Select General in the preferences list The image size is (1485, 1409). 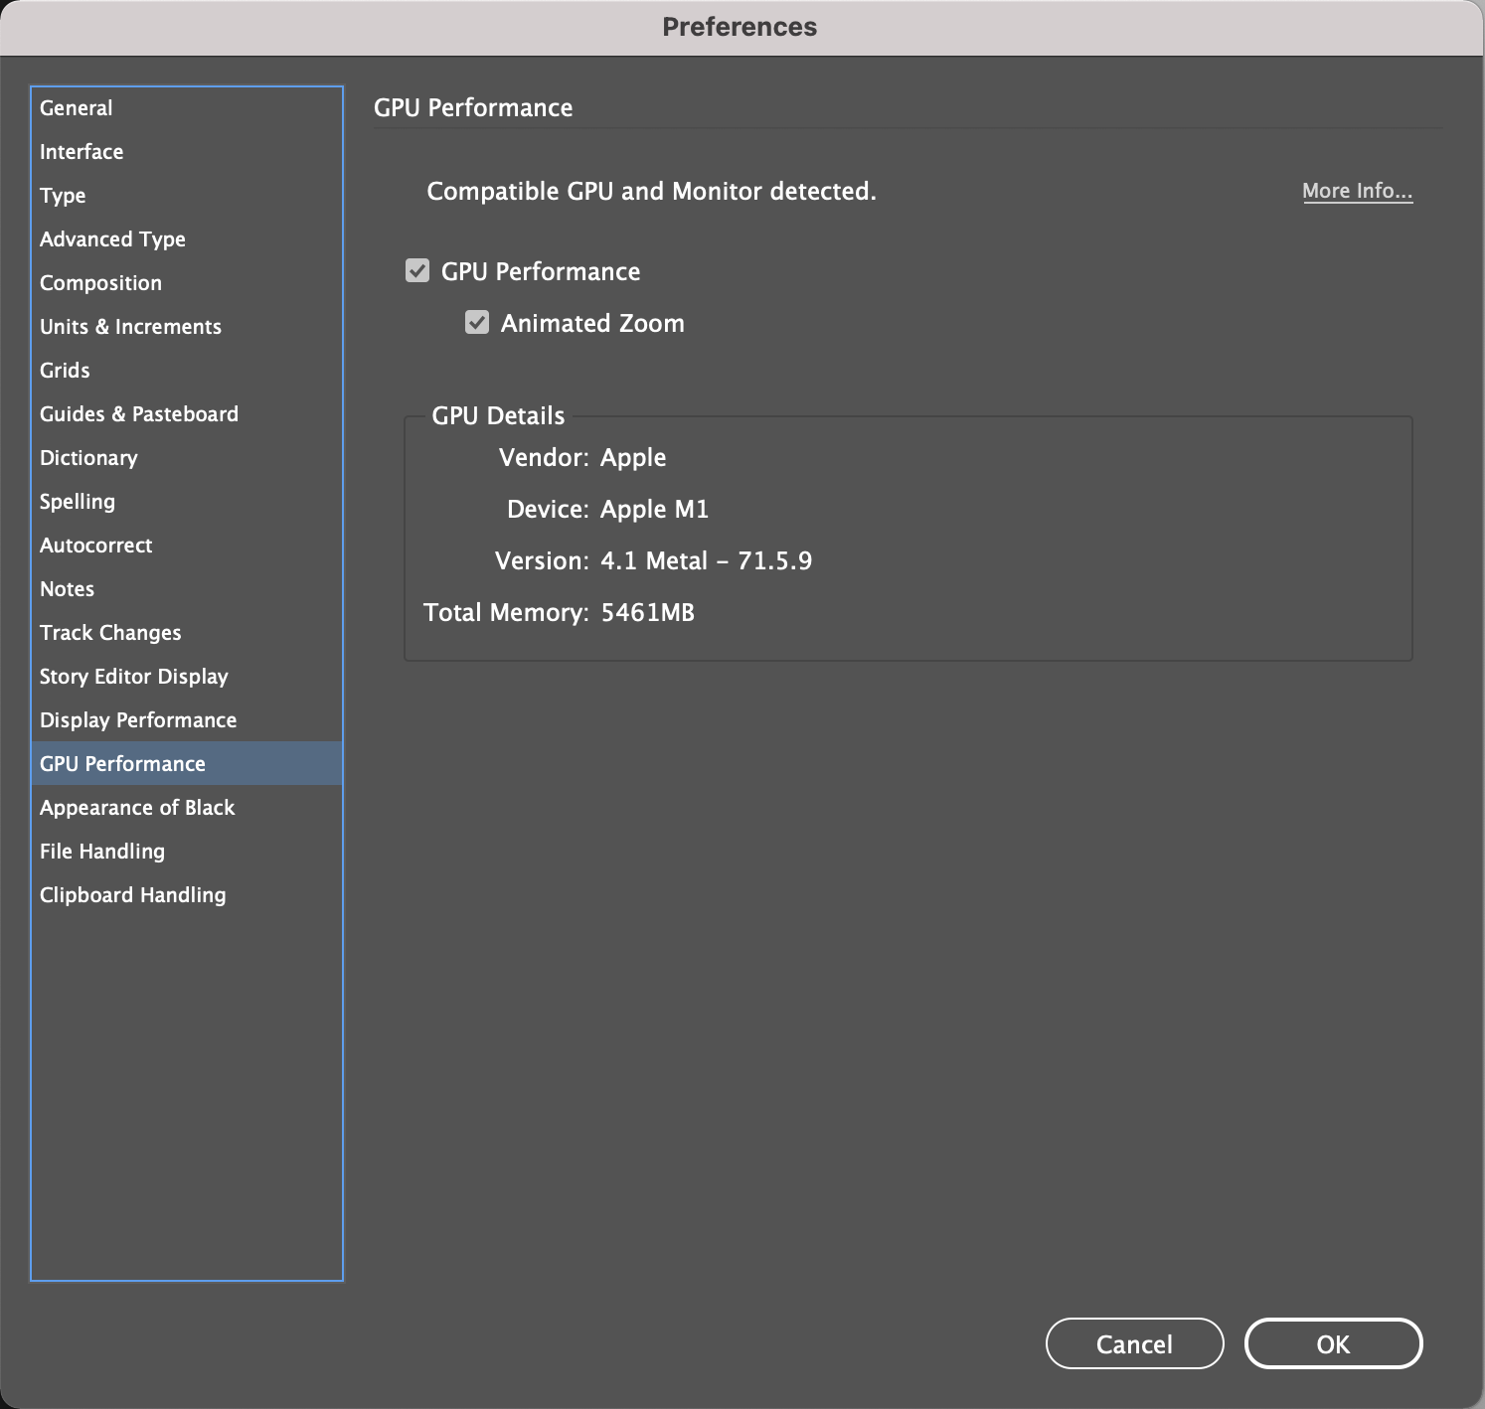77,108
